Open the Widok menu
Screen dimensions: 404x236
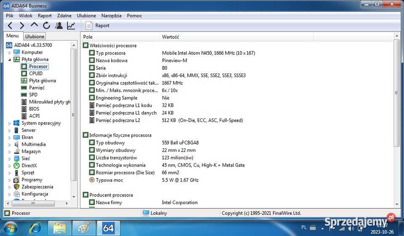coord(26,16)
